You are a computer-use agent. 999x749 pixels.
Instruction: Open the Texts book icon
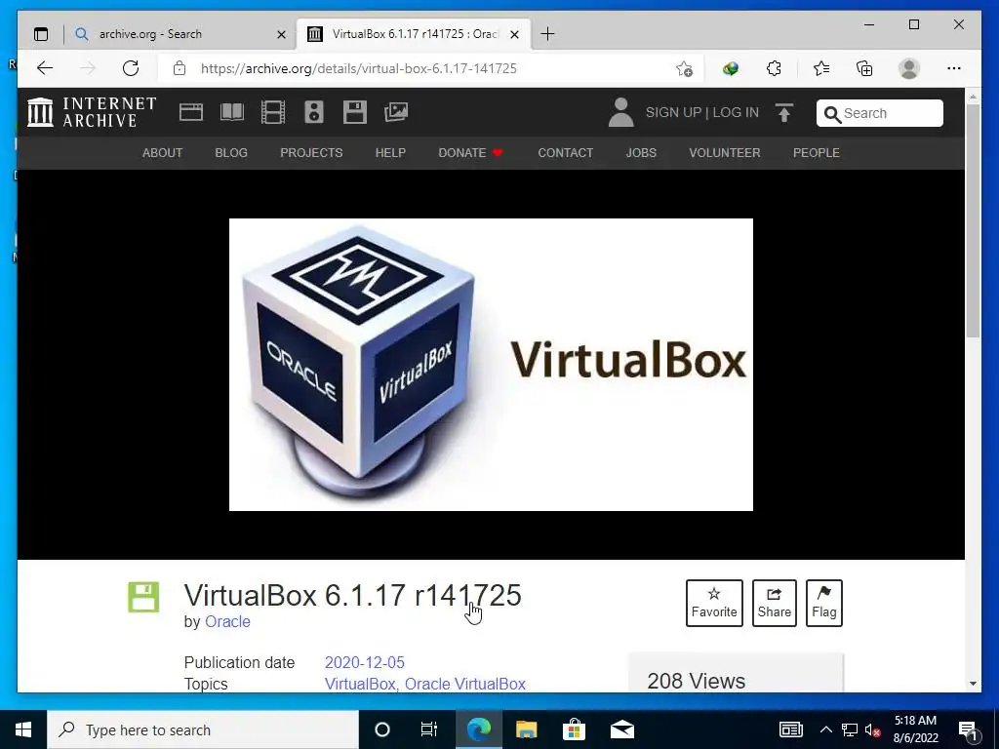pos(232,112)
